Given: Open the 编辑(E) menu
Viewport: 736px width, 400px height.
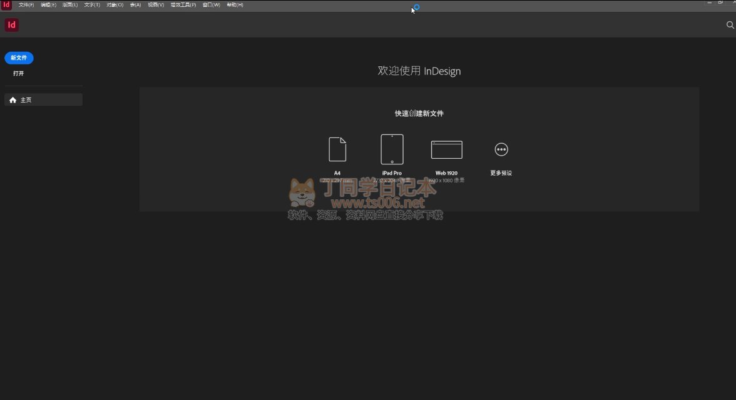Looking at the screenshot, I should click(48, 5).
